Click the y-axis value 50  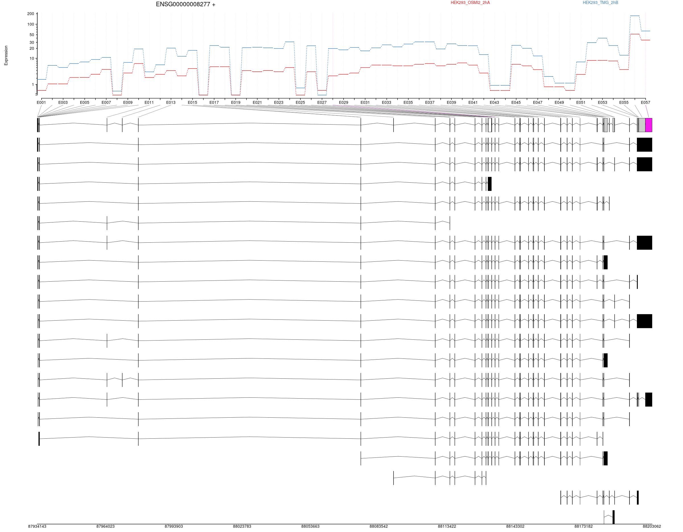point(32,35)
